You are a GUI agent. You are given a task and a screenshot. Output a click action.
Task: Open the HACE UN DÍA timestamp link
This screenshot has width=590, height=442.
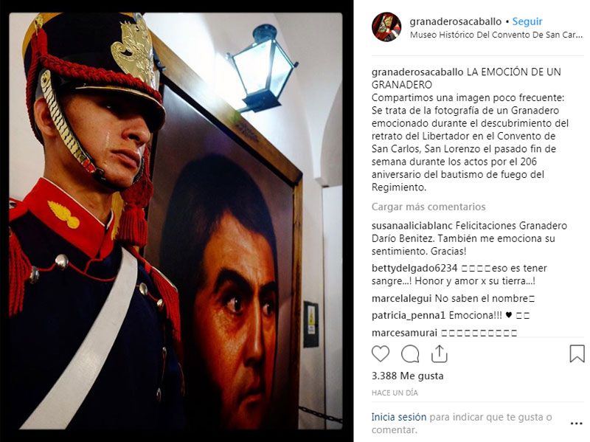pos(395,393)
